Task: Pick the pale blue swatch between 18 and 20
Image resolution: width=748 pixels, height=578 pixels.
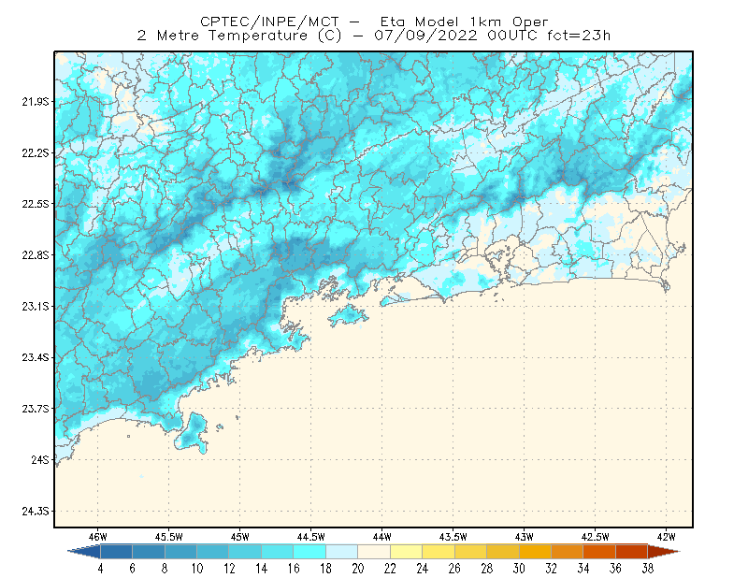Action: [x=341, y=552]
